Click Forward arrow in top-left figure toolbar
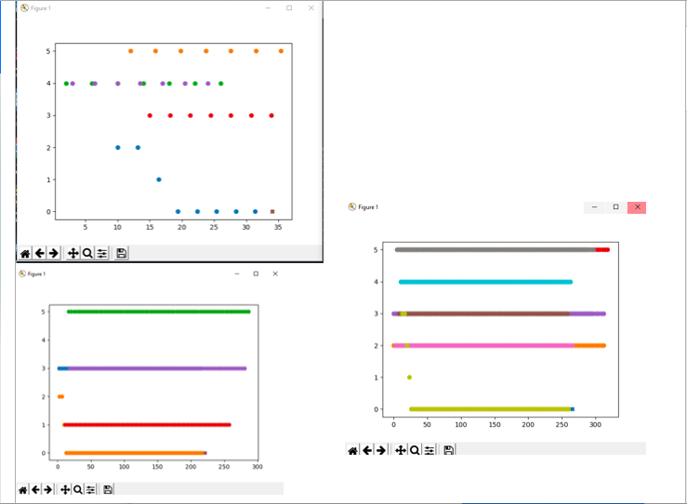 (53, 253)
